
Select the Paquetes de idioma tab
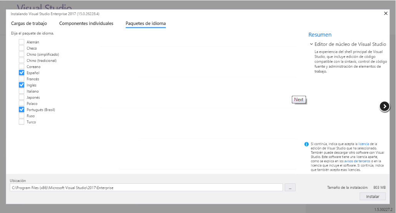click(145, 23)
